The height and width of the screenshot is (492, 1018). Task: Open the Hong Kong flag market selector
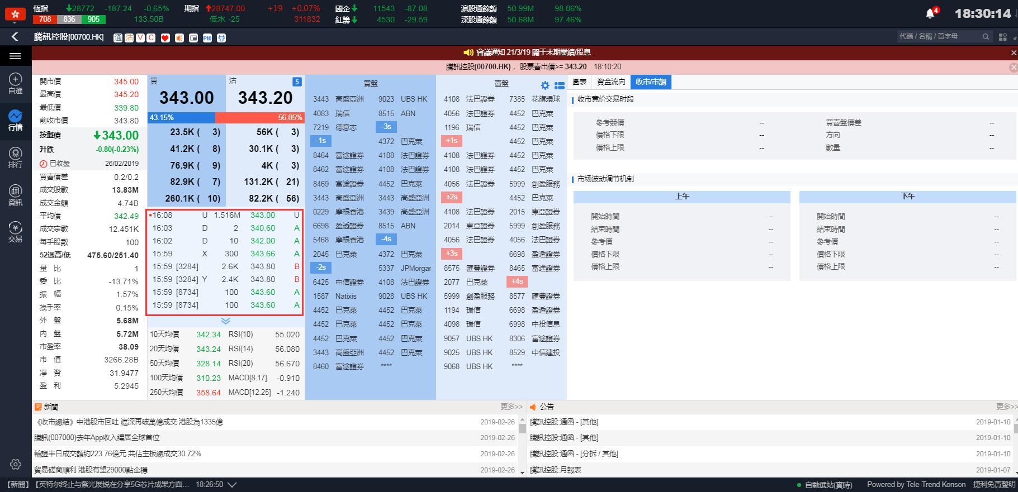pyautogui.click(x=15, y=14)
